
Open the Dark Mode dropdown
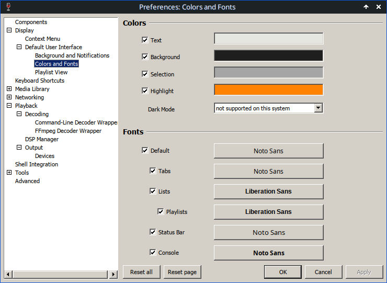click(x=318, y=108)
